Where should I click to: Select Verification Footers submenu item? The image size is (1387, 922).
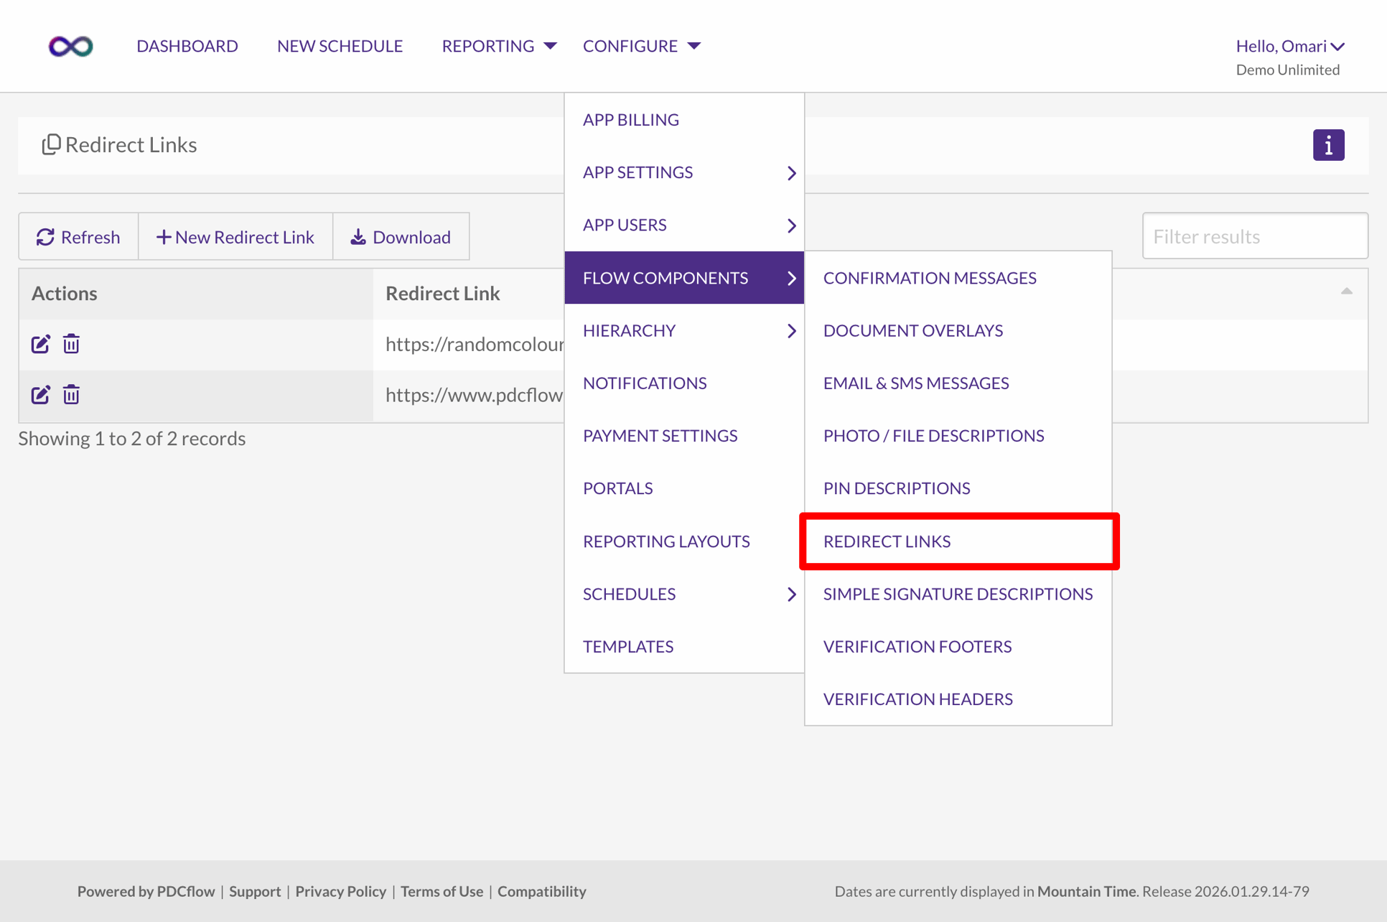click(x=958, y=646)
